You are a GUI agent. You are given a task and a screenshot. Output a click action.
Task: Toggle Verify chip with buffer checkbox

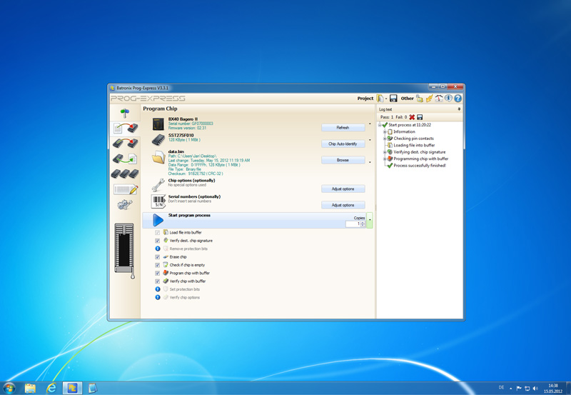click(x=157, y=281)
